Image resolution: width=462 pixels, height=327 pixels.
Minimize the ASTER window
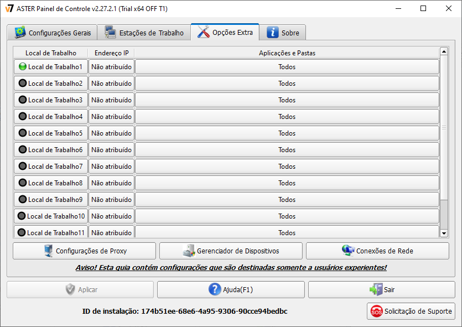click(x=398, y=8)
